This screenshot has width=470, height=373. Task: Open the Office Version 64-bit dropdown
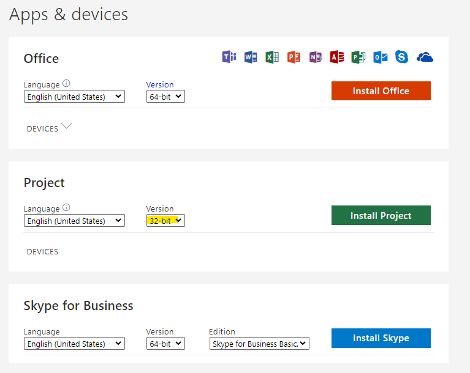[x=165, y=97]
